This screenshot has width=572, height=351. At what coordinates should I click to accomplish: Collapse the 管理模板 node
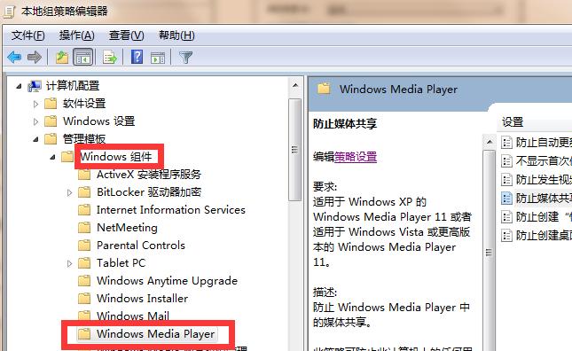pyautogui.click(x=35, y=139)
